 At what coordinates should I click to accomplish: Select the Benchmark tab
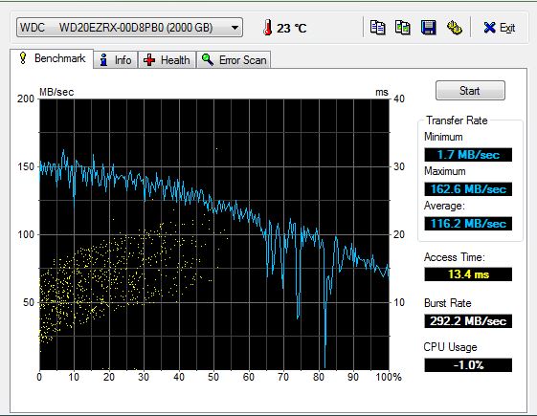click(52, 58)
